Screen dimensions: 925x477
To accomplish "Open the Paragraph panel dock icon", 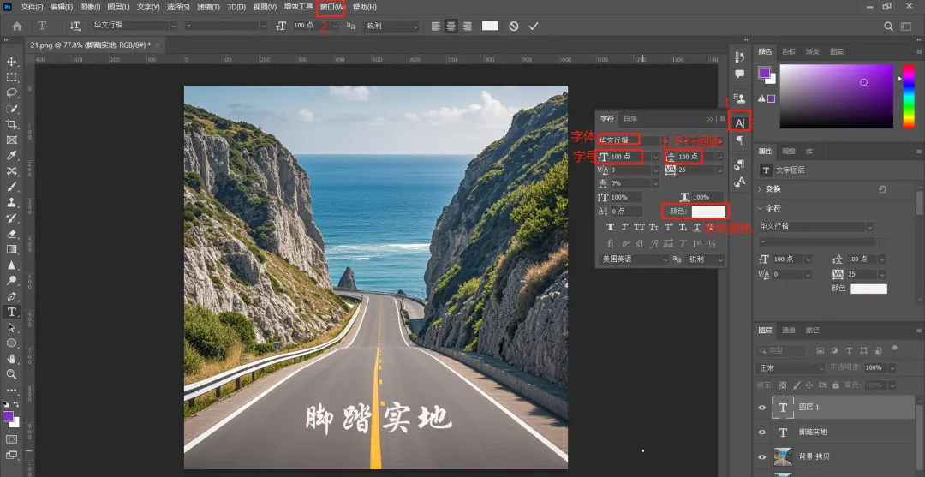I will point(740,140).
